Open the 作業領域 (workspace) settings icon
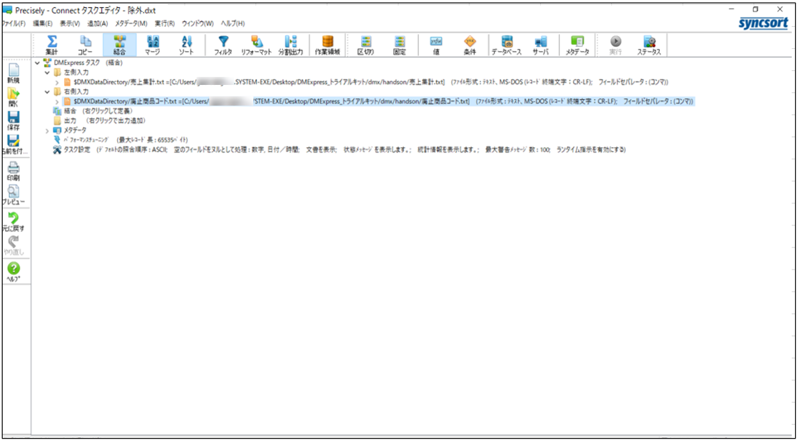The image size is (797, 440). [328, 45]
